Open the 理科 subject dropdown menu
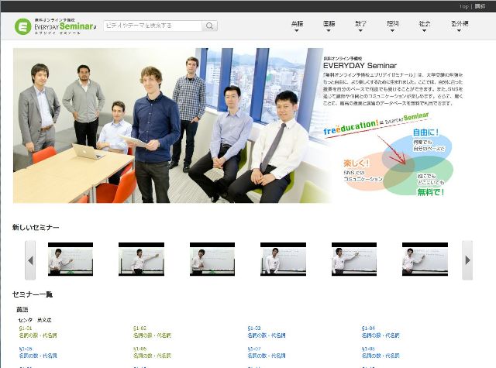496x368 pixels. 393,26
